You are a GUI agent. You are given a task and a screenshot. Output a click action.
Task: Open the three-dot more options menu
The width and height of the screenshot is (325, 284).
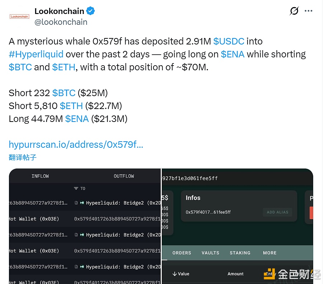pyautogui.click(x=308, y=11)
